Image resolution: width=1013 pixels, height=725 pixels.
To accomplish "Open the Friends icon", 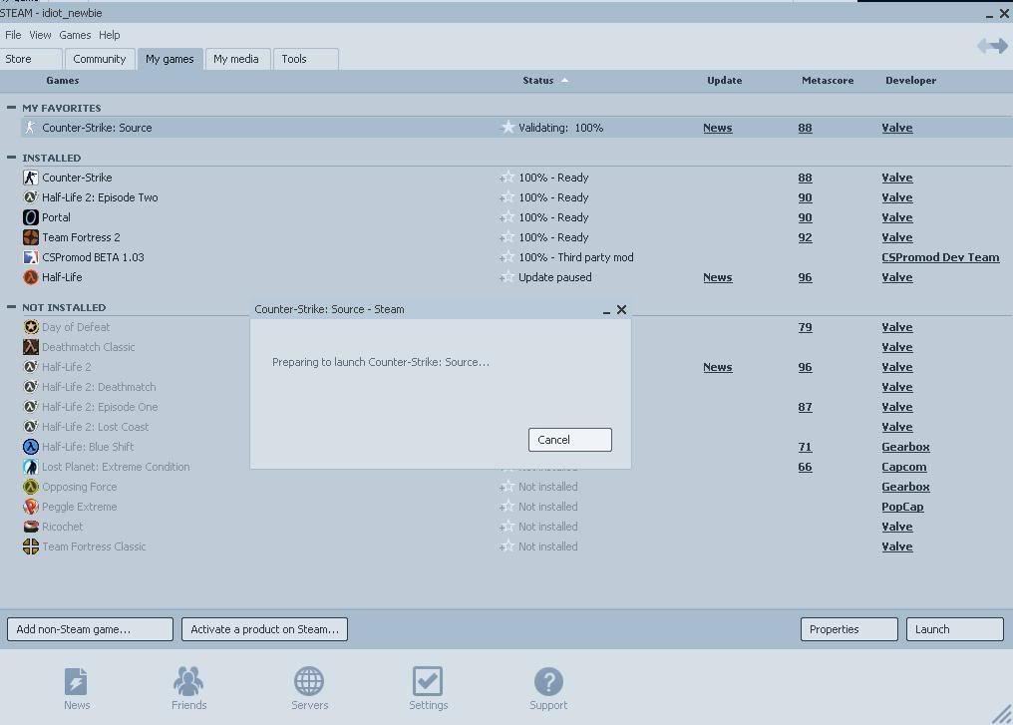I will [188, 681].
